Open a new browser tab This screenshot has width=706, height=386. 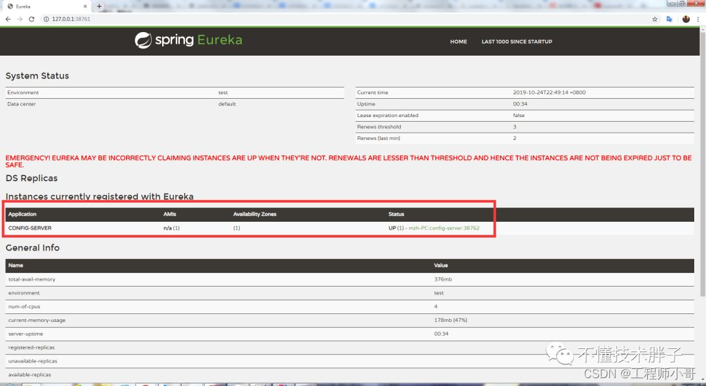99,7
